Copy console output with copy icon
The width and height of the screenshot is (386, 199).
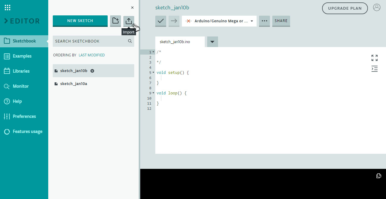tap(379, 176)
